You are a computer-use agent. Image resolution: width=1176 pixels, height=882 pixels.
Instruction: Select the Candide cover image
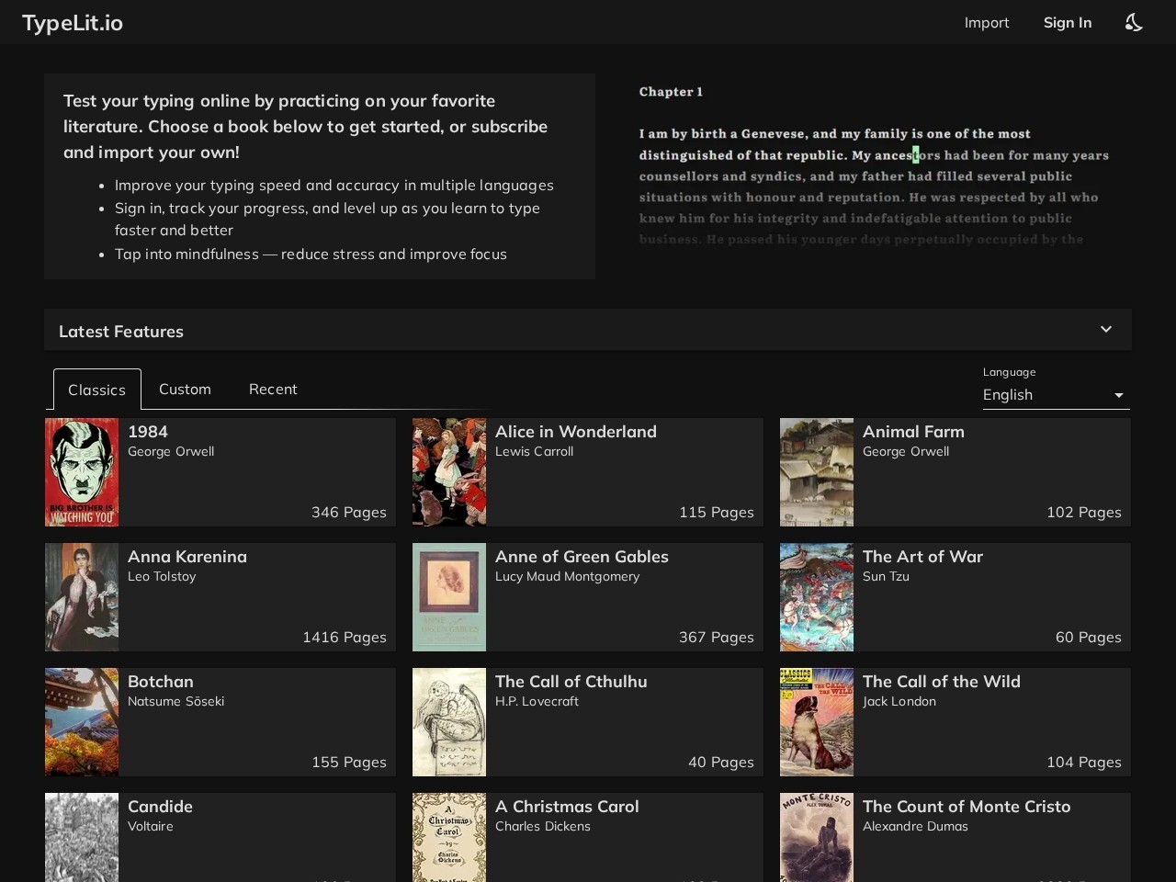click(x=82, y=837)
